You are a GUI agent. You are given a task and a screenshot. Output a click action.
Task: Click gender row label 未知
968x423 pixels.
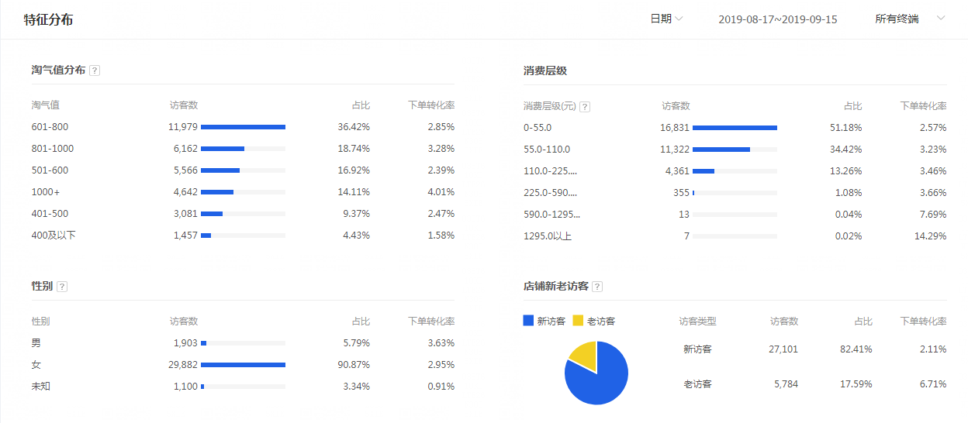pyautogui.click(x=40, y=387)
